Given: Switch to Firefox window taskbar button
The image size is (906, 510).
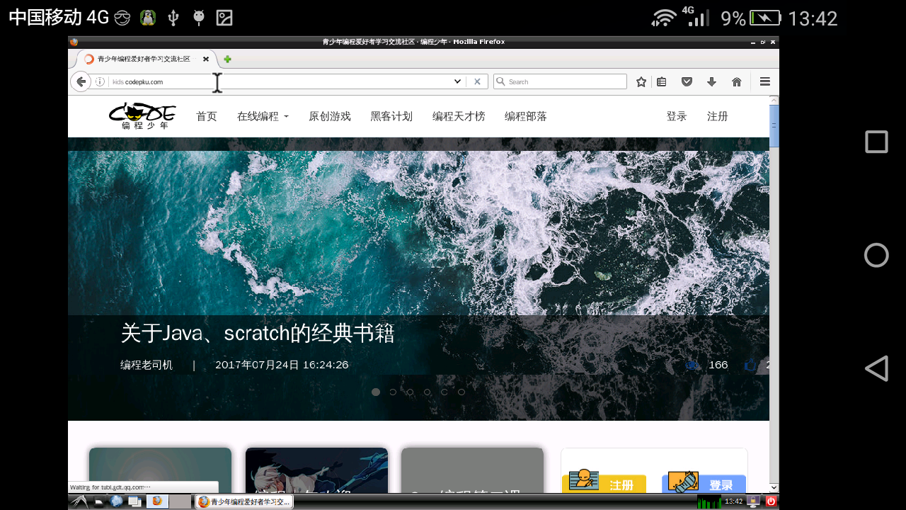Looking at the screenshot, I should (x=244, y=501).
